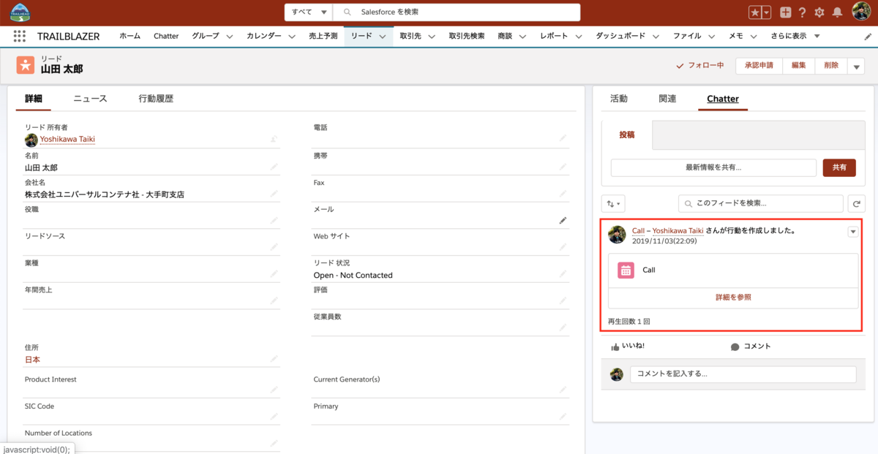
Task: Open the Notifications bell icon
Action: point(837,12)
